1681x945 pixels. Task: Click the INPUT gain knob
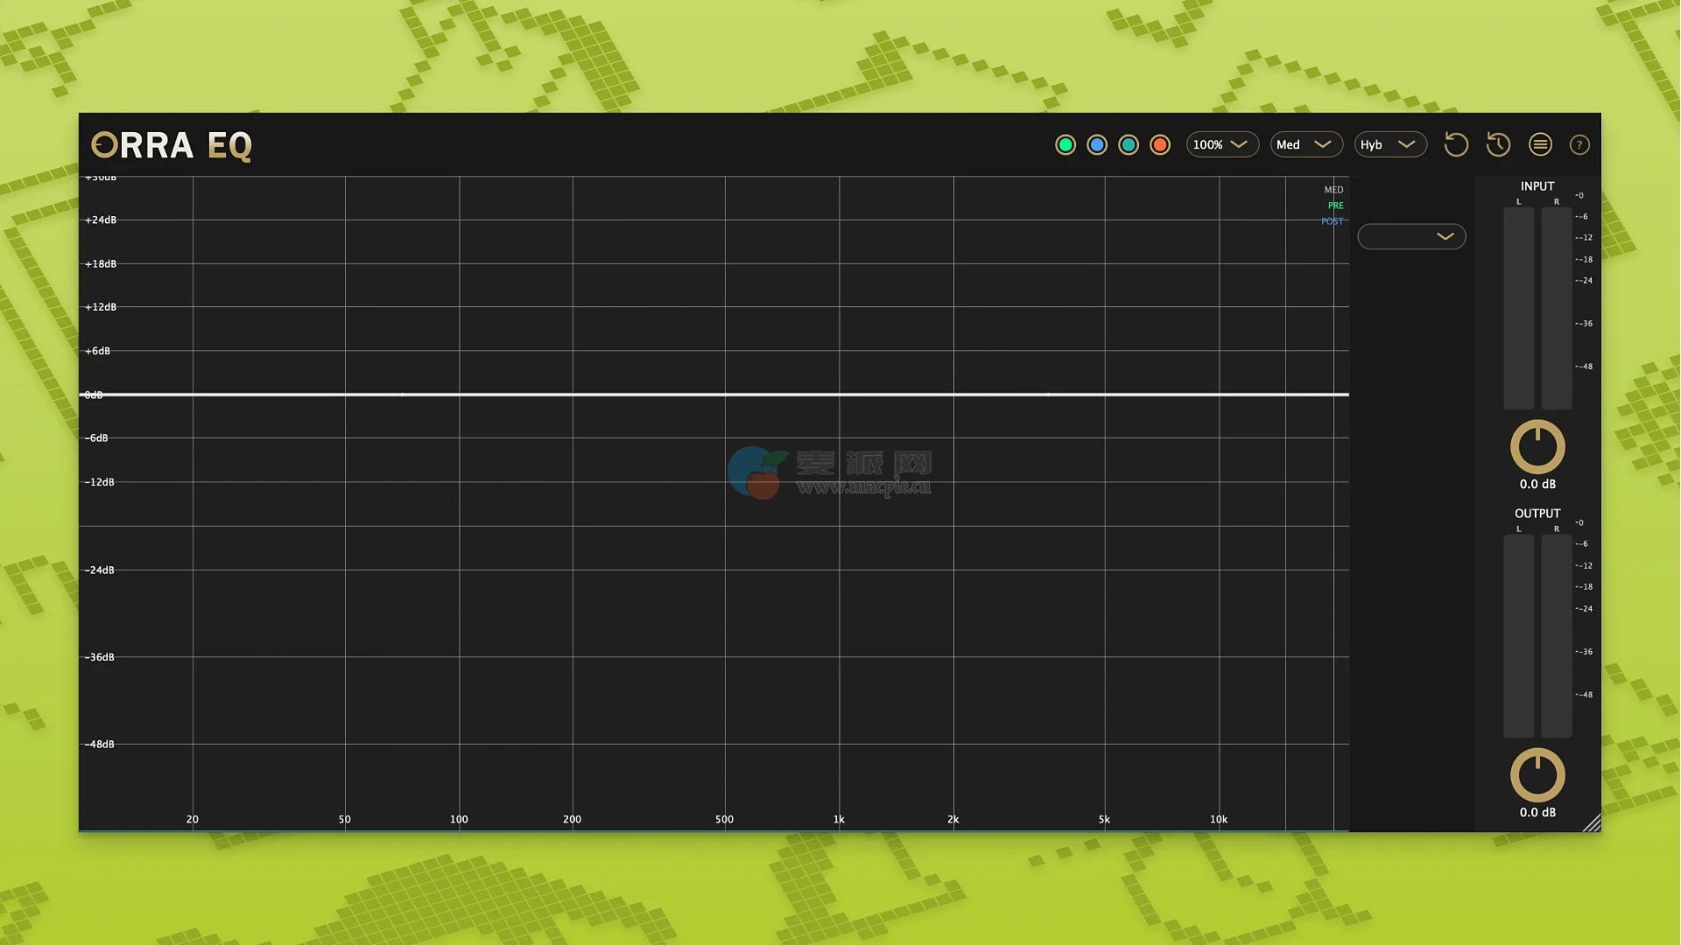pyautogui.click(x=1537, y=447)
